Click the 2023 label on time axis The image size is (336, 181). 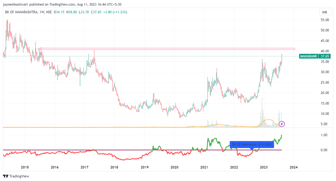coord(264,167)
